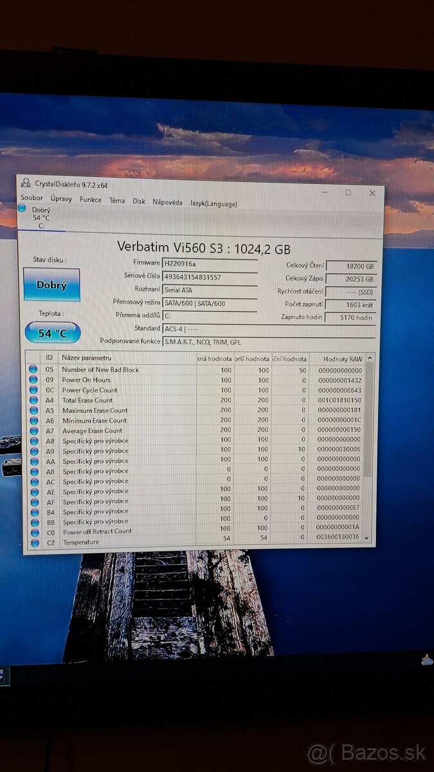The image size is (434, 772).
Task: Close the CrystalDiskInfo window
Action: tap(372, 193)
